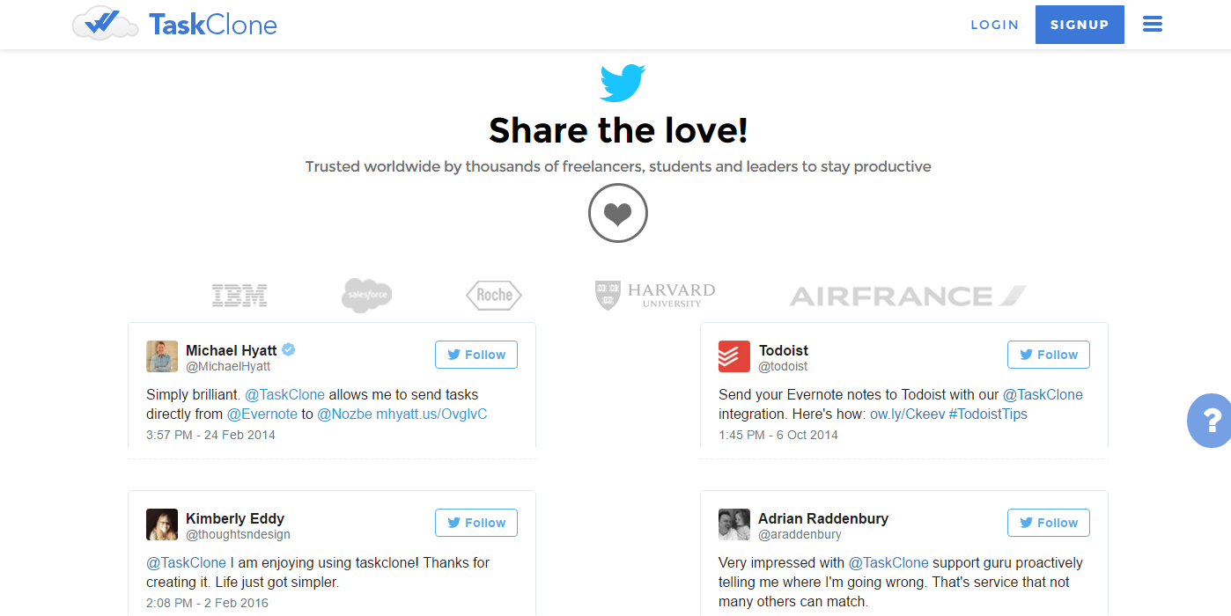The width and height of the screenshot is (1231, 616).
Task: Click the blue Twitter bird icon
Action: tap(623, 83)
